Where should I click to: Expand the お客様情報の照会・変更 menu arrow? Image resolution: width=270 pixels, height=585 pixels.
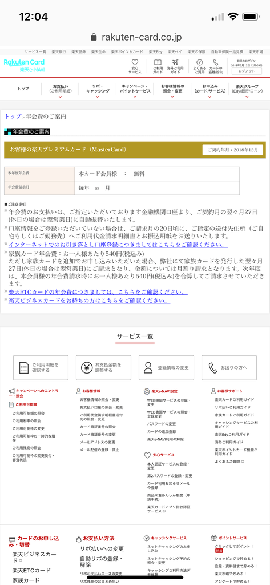coord(172,97)
